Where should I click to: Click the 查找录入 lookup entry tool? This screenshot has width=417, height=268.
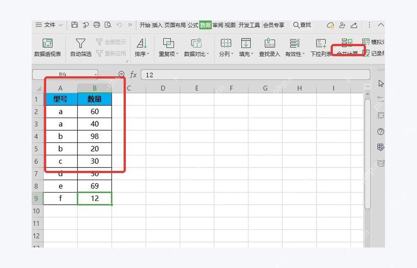[x=270, y=48]
